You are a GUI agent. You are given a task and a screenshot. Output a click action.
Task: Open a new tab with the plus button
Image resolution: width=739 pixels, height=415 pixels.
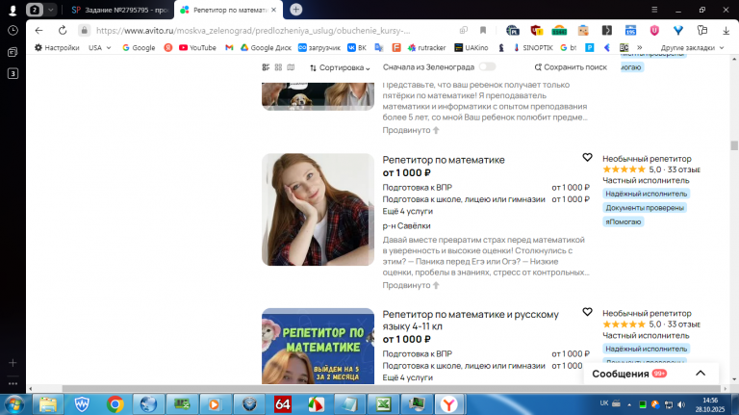[x=296, y=10]
